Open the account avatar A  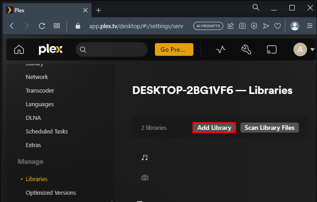click(x=300, y=49)
